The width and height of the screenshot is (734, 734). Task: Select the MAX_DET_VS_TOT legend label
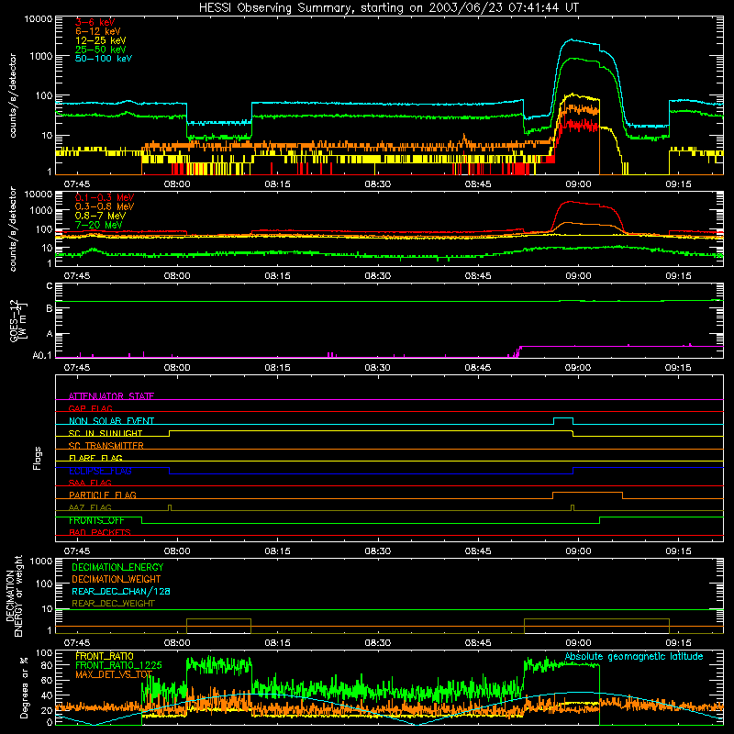114,674
